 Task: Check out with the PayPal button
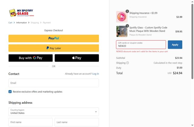coord(54,38)
